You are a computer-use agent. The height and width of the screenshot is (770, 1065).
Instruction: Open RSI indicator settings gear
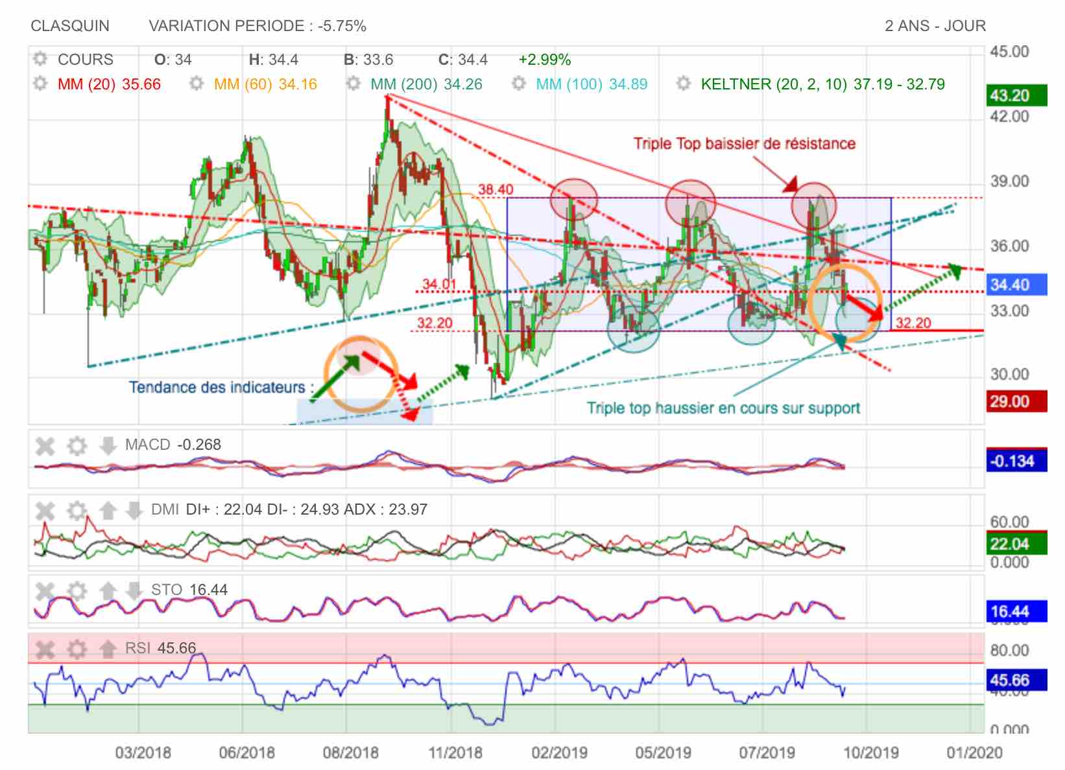tap(77, 649)
